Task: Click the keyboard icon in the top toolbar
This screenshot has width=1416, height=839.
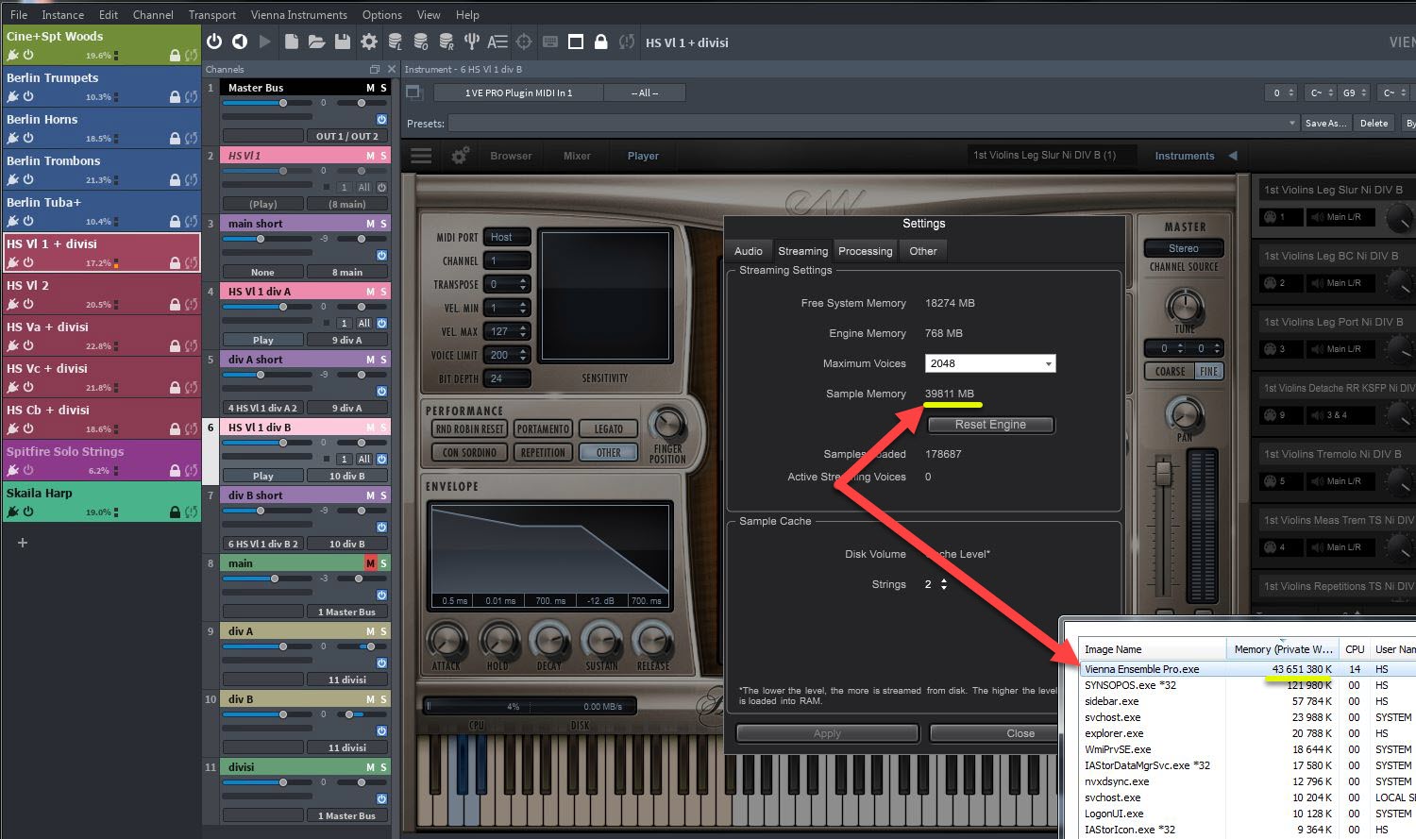Action: click(x=550, y=42)
